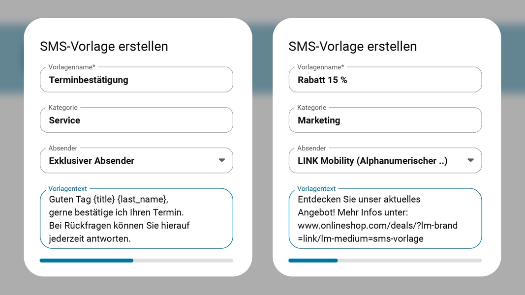
Task: Click the SMS-Vorlage erstellen heading on the left
Action: pyautogui.click(x=103, y=47)
